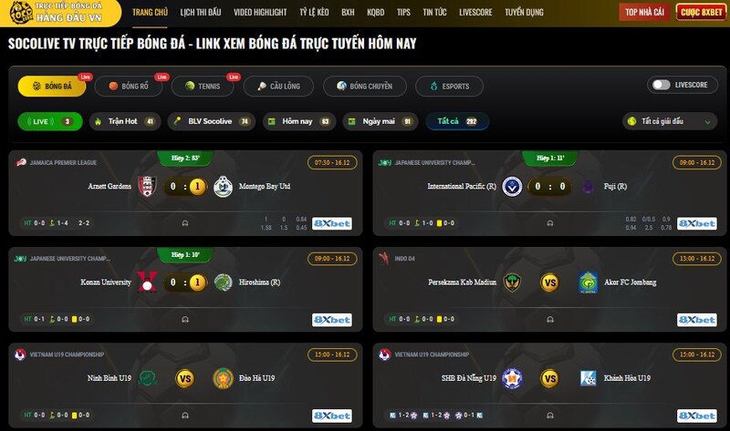
Task: Click SHB Đà Nẵng U19 club badge
Action: click(x=512, y=378)
